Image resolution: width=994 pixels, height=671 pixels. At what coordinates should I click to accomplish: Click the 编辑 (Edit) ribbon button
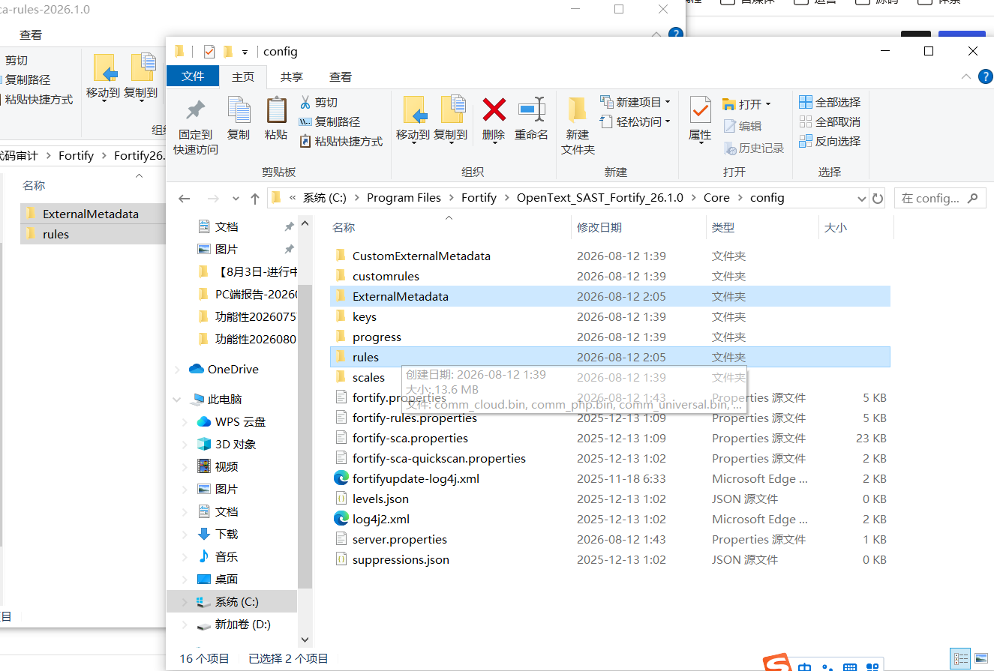coord(743,126)
